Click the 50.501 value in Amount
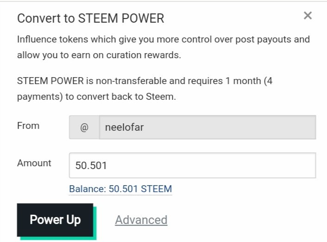This screenshot has width=327, height=242. (x=91, y=165)
